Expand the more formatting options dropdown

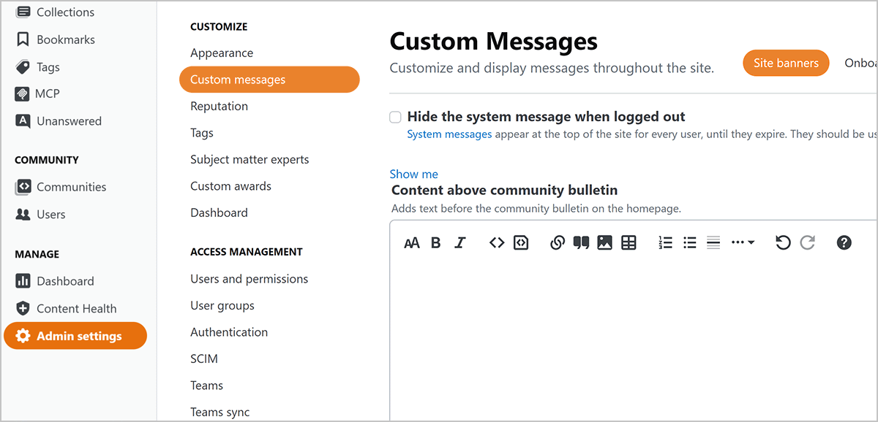[x=743, y=243]
